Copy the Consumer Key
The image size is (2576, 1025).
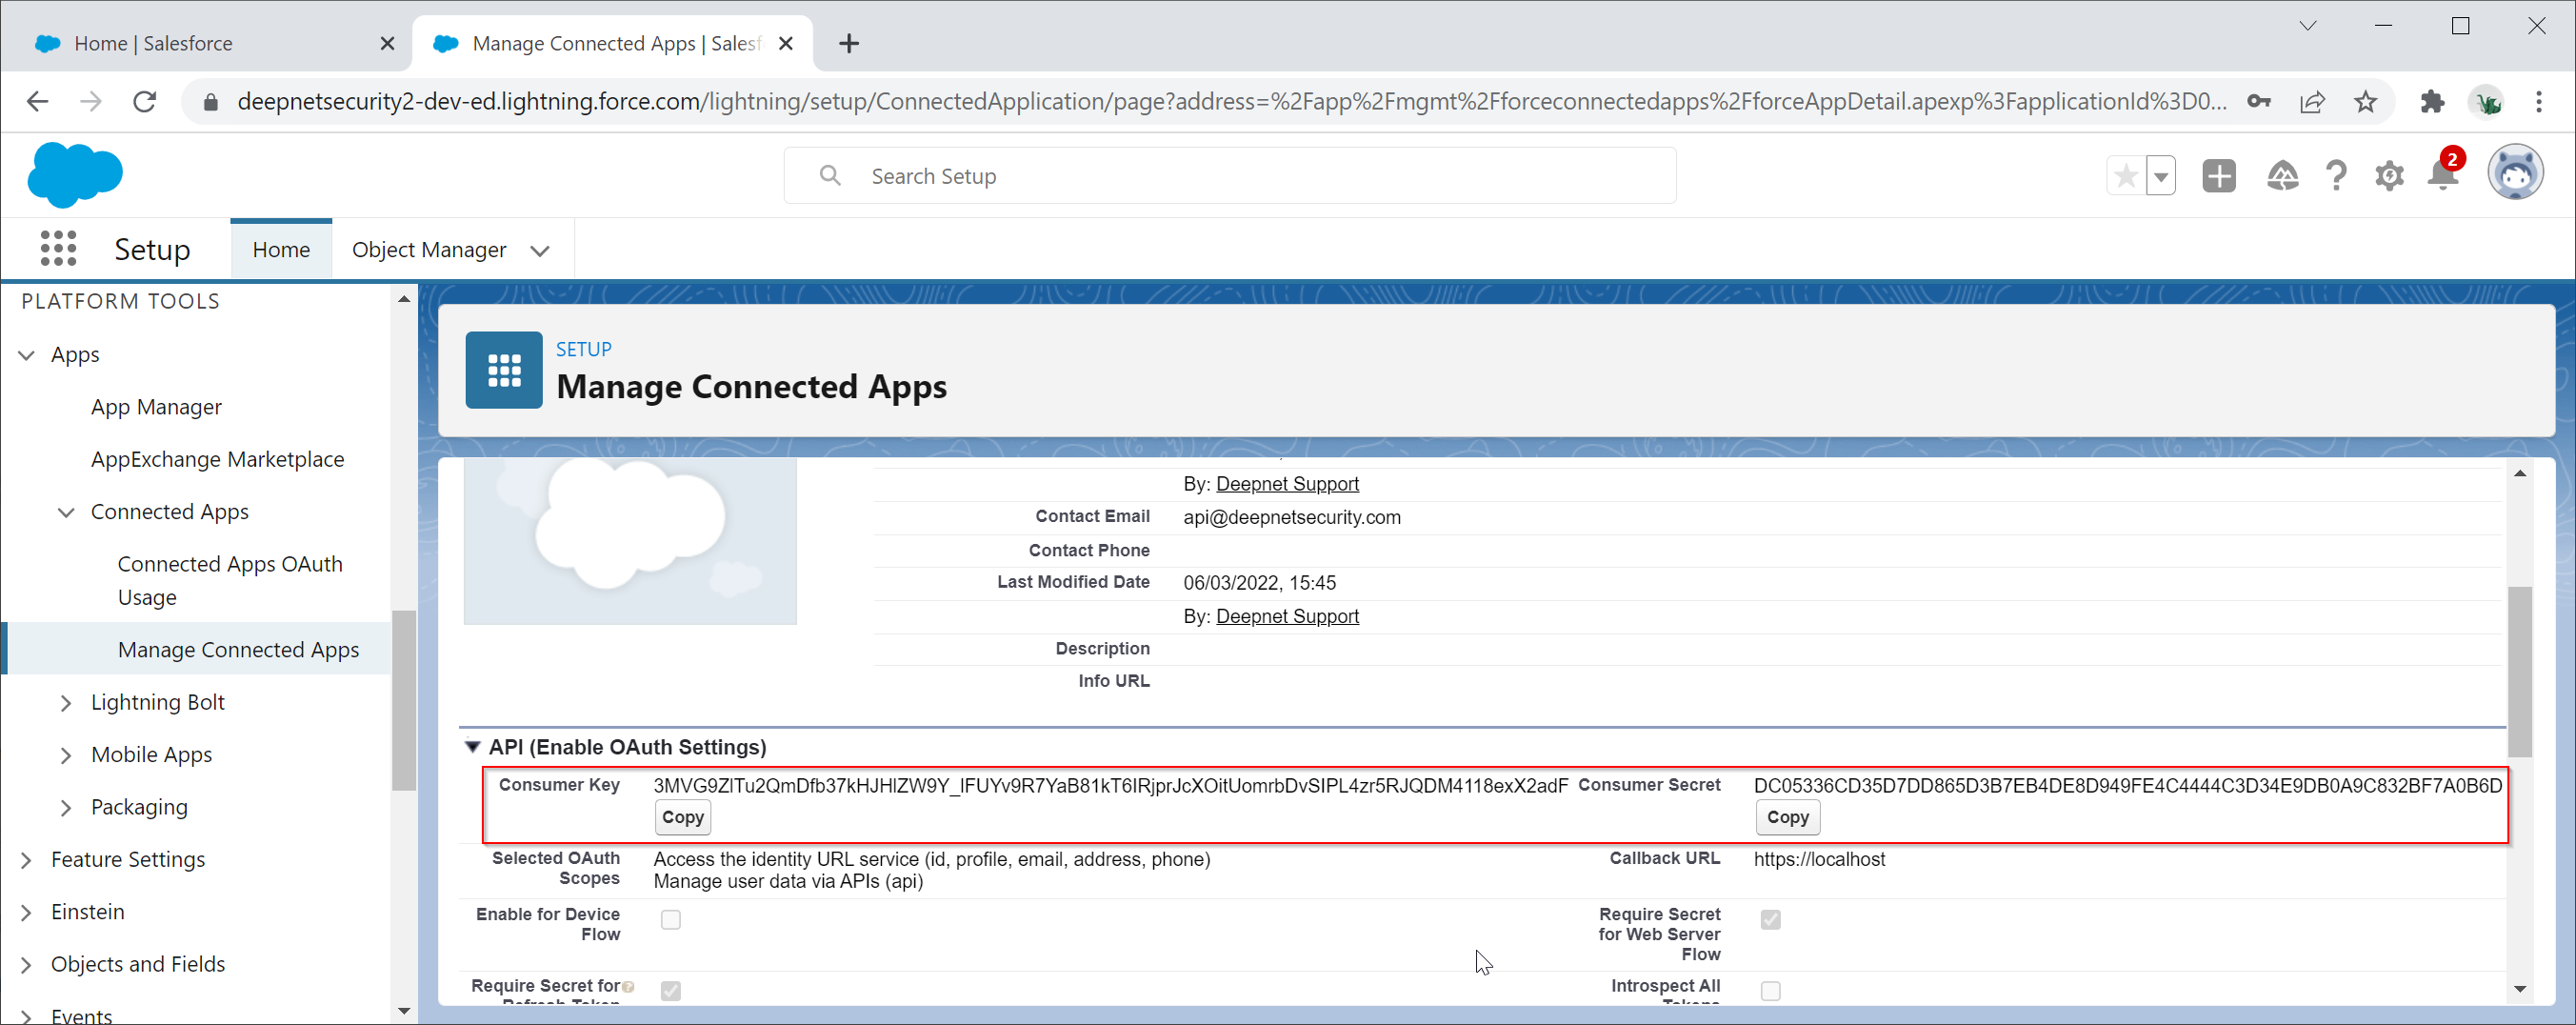tap(683, 817)
